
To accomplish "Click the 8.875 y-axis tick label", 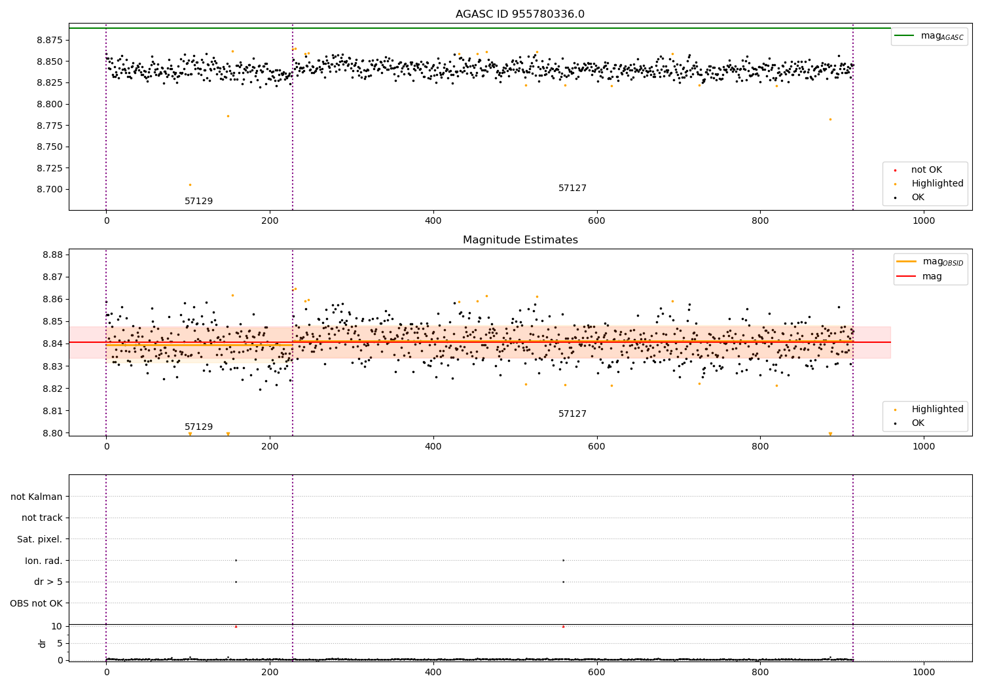I will 50,41.
